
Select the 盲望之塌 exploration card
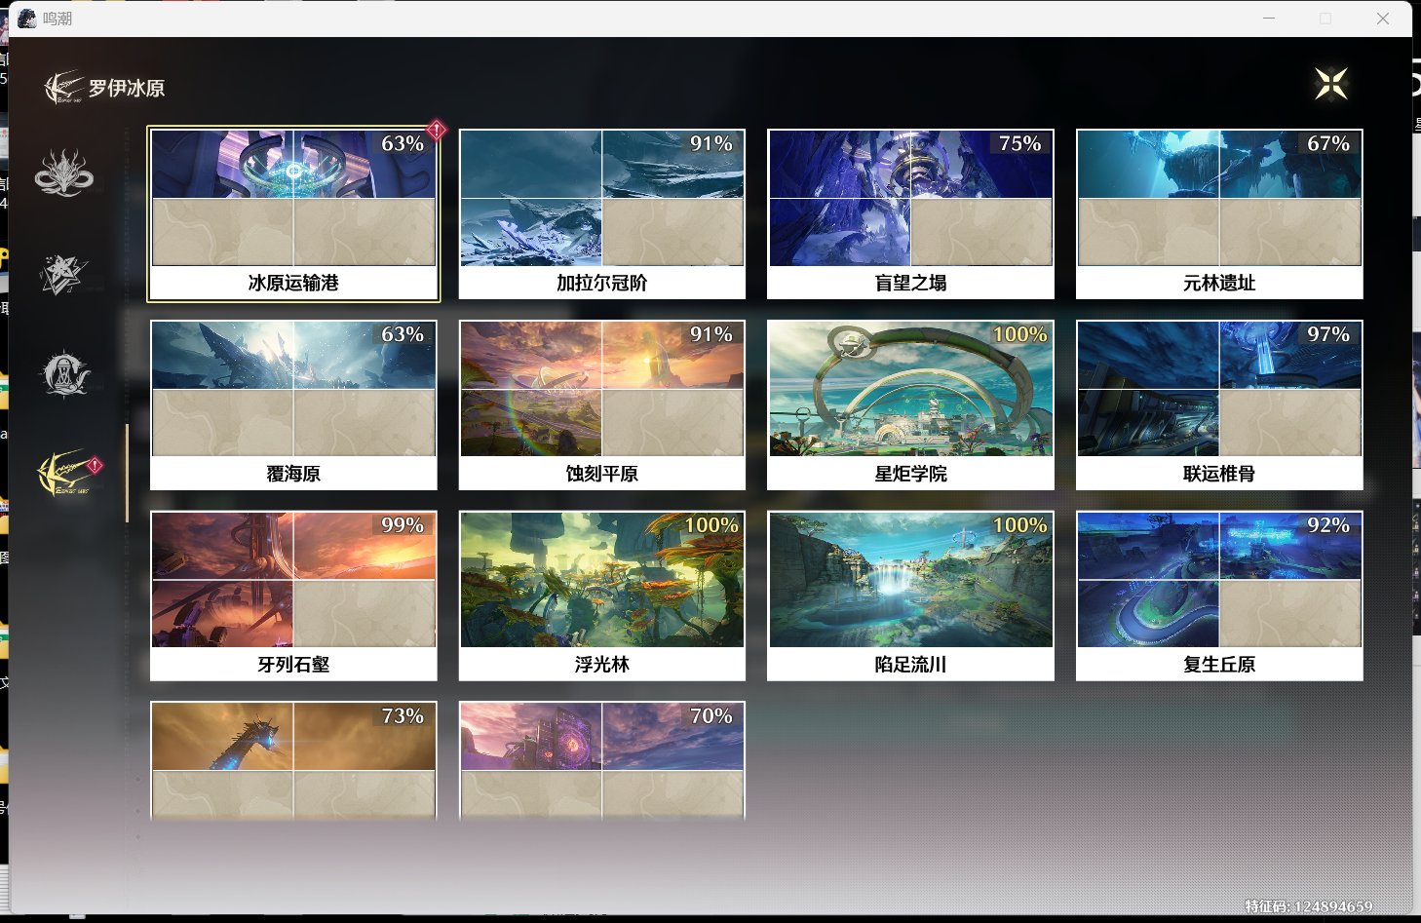coord(910,214)
